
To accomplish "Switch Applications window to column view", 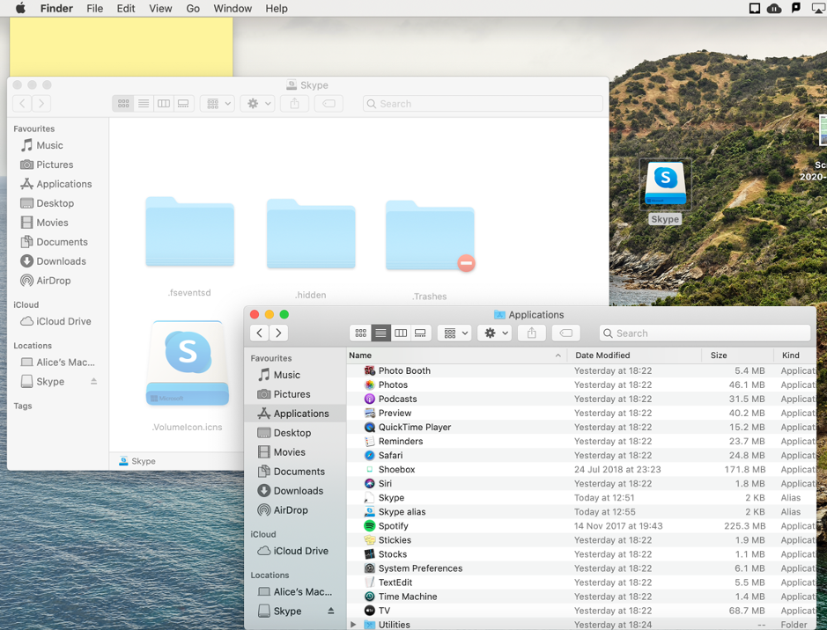I will (401, 333).
